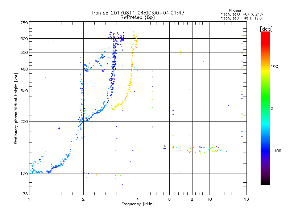290x217 pixels.
Task: Click the colorbar tick label '-100'
Action: [276, 151]
